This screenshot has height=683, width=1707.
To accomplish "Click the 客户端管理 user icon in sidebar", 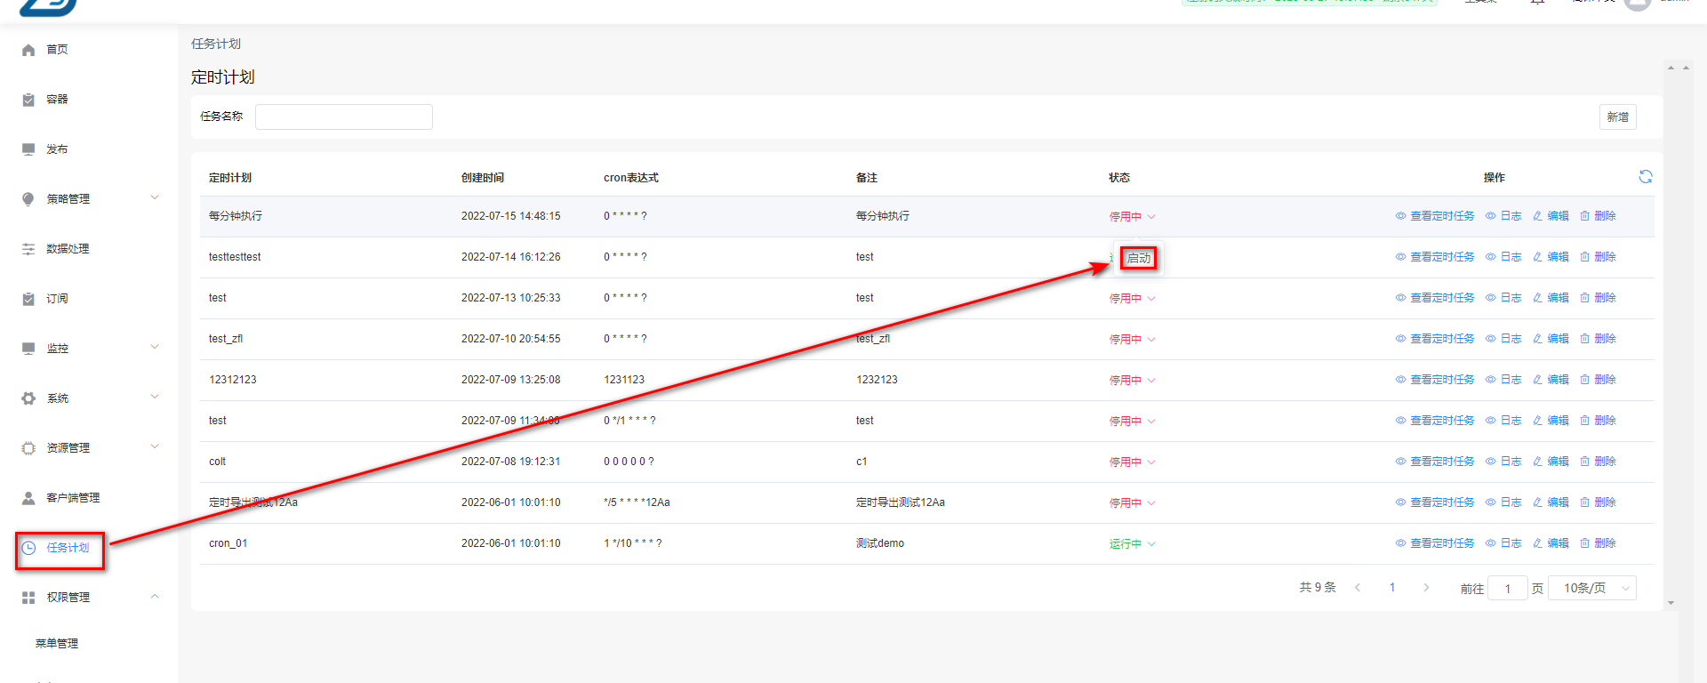I will pyautogui.click(x=28, y=498).
